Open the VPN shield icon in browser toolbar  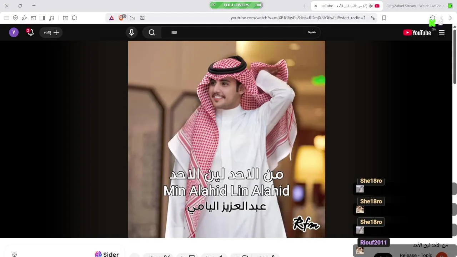tap(15, 18)
